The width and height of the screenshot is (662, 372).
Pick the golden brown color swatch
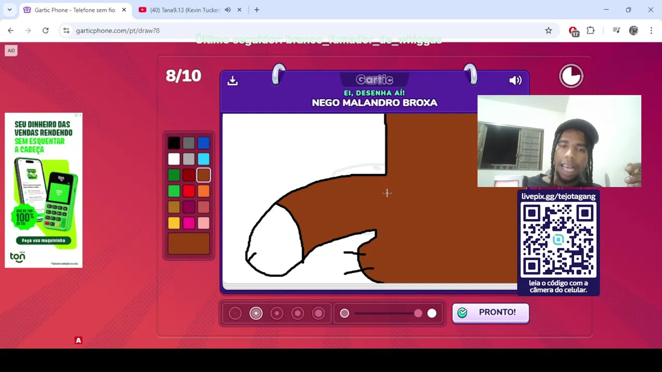174,207
